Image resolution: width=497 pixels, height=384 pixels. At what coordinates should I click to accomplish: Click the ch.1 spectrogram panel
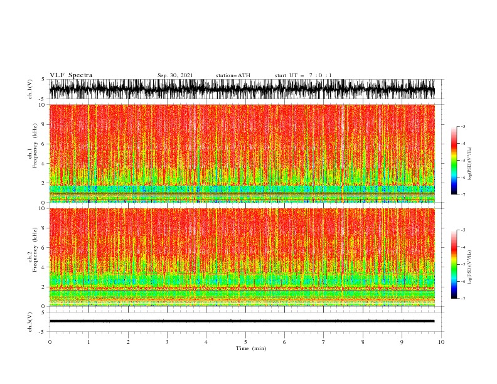(x=242, y=153)
